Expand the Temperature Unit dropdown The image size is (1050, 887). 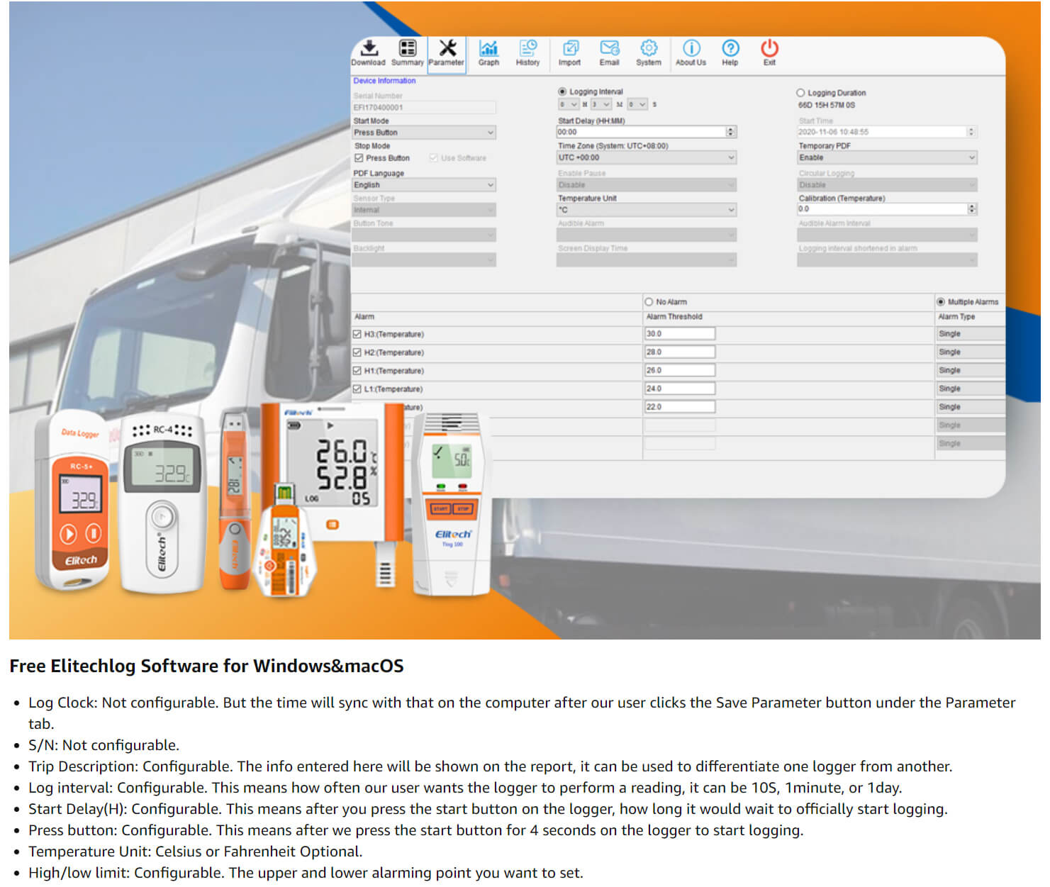(647, 210)
